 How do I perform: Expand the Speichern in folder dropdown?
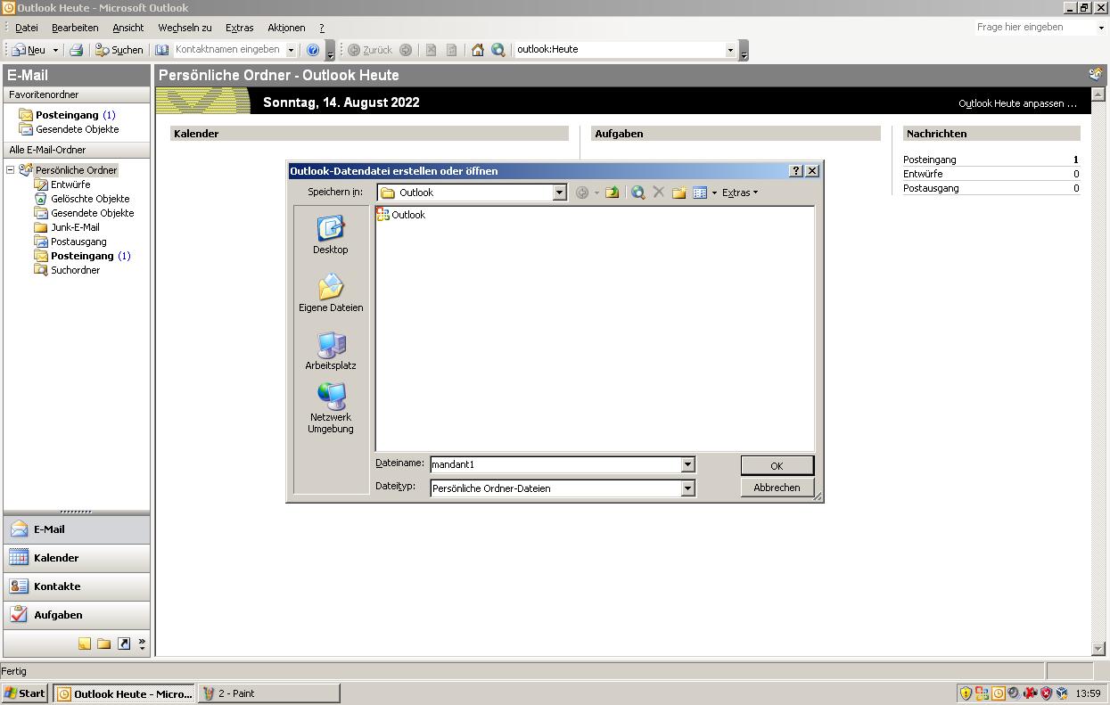(x=560, y=193)
